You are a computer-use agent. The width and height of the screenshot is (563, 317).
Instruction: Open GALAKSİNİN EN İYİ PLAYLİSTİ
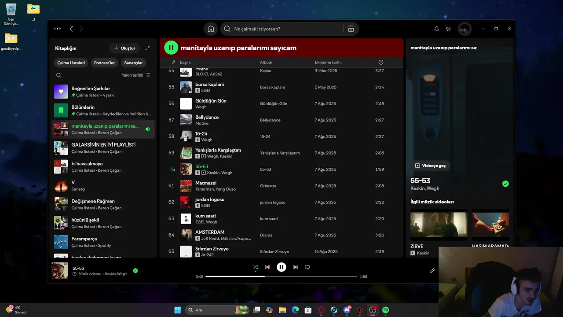tap(103, 148)
